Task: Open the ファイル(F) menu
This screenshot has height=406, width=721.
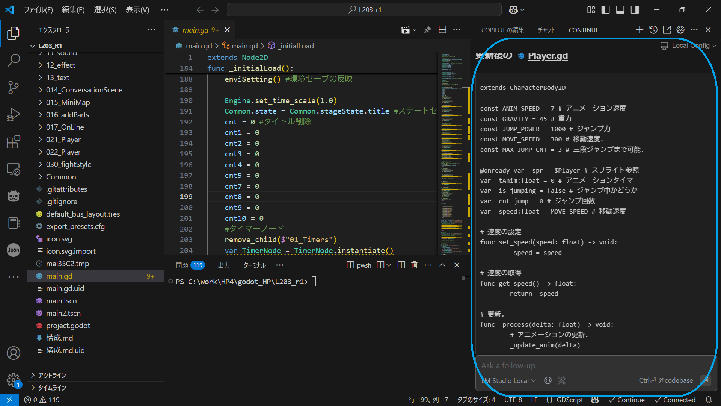Action: 38,10
